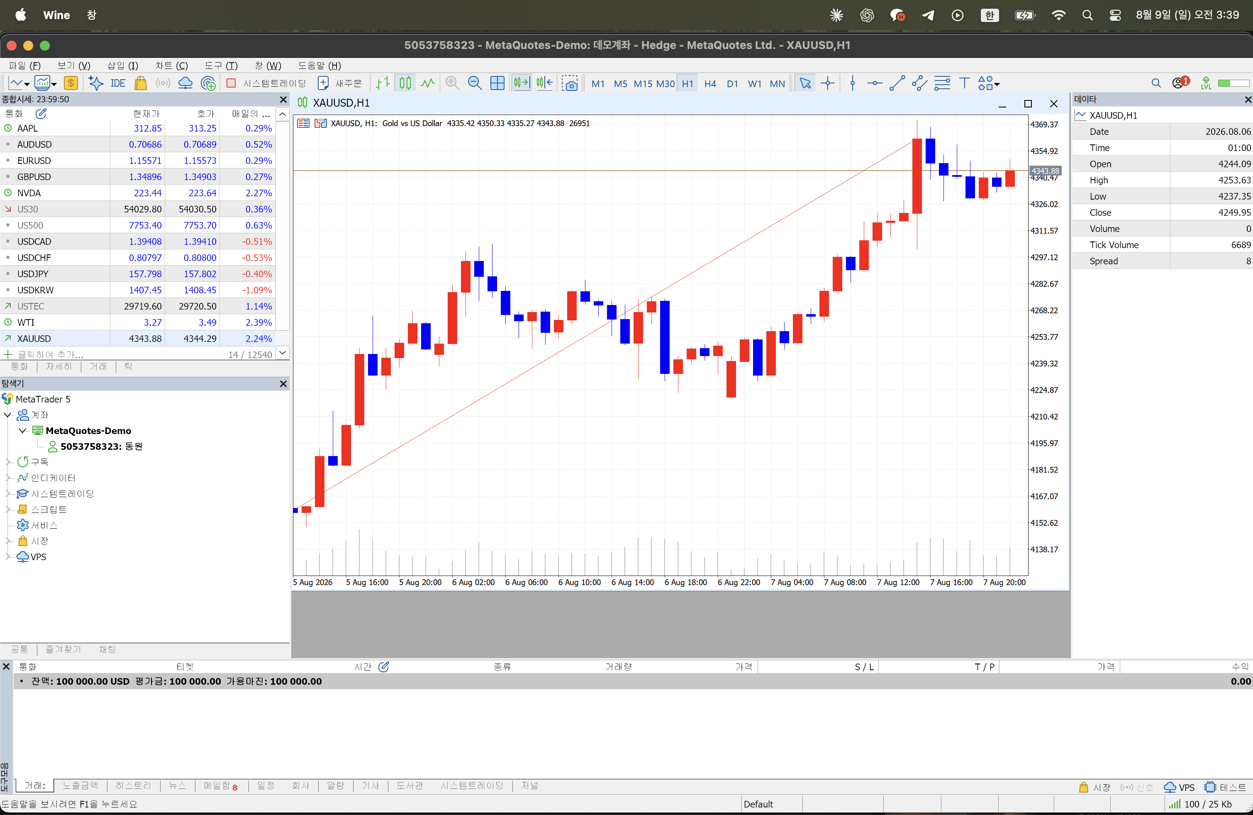This screenshot has height=815, width=1253.
Task: Click the New Order button
Action: pos(340,83)
